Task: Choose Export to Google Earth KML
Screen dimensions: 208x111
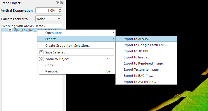Action: [146, 45]
